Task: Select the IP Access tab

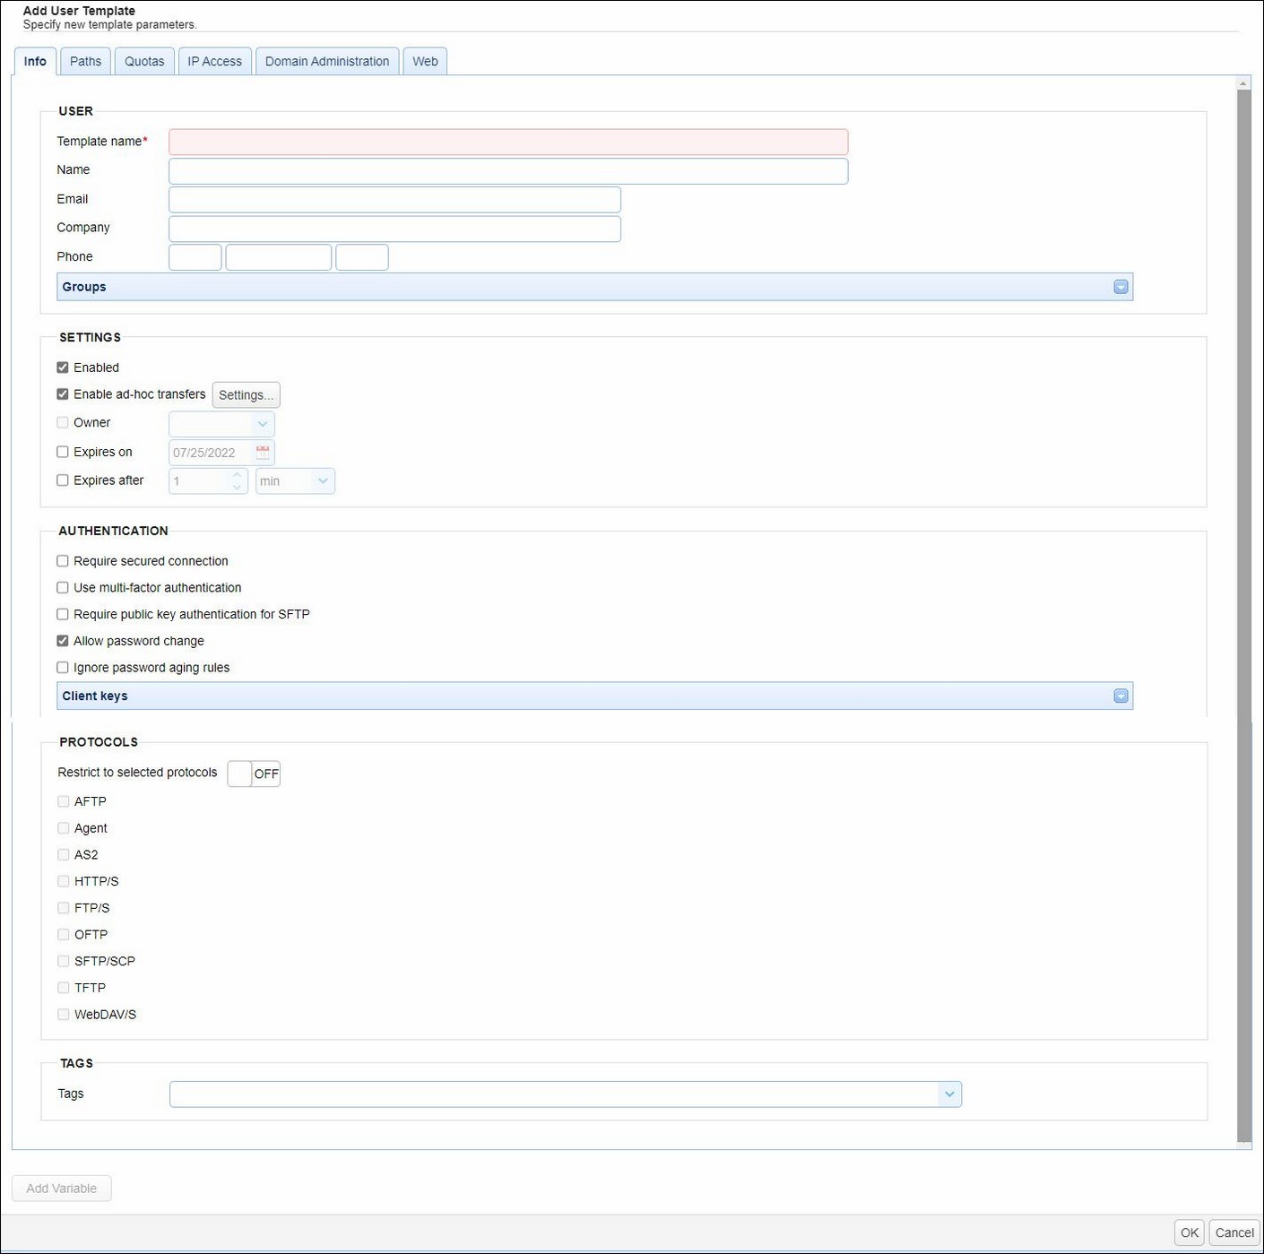Action: pyautogui.click(x=214, y=60)
